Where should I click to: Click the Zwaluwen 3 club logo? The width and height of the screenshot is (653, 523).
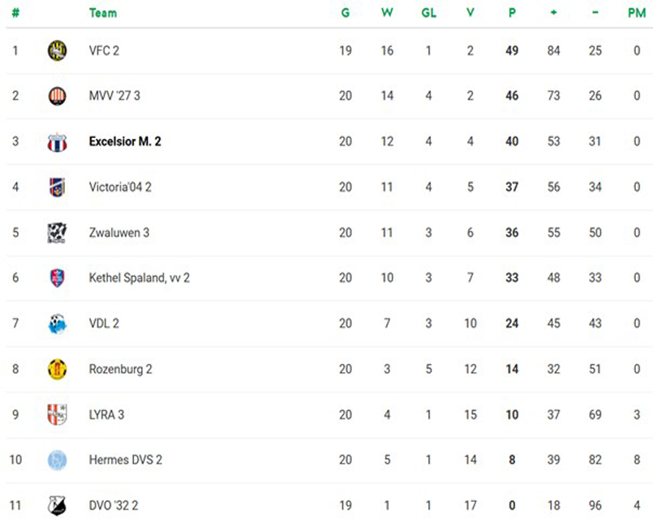coord(57,233)
